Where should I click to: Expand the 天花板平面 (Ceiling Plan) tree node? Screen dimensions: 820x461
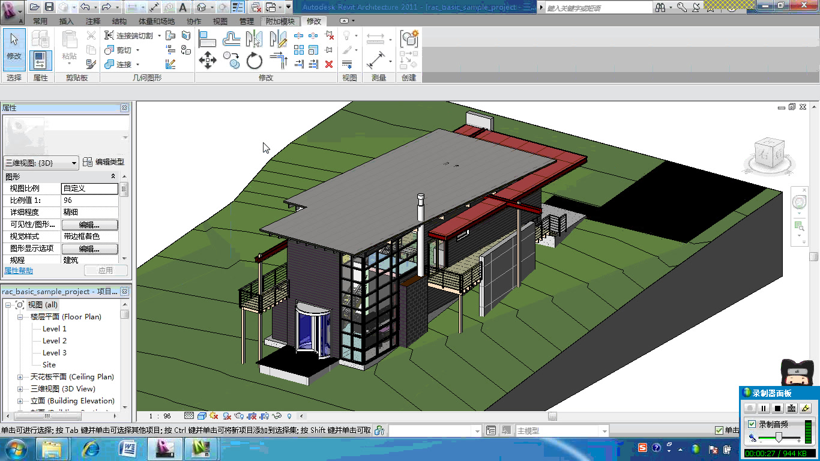[20, 377]
